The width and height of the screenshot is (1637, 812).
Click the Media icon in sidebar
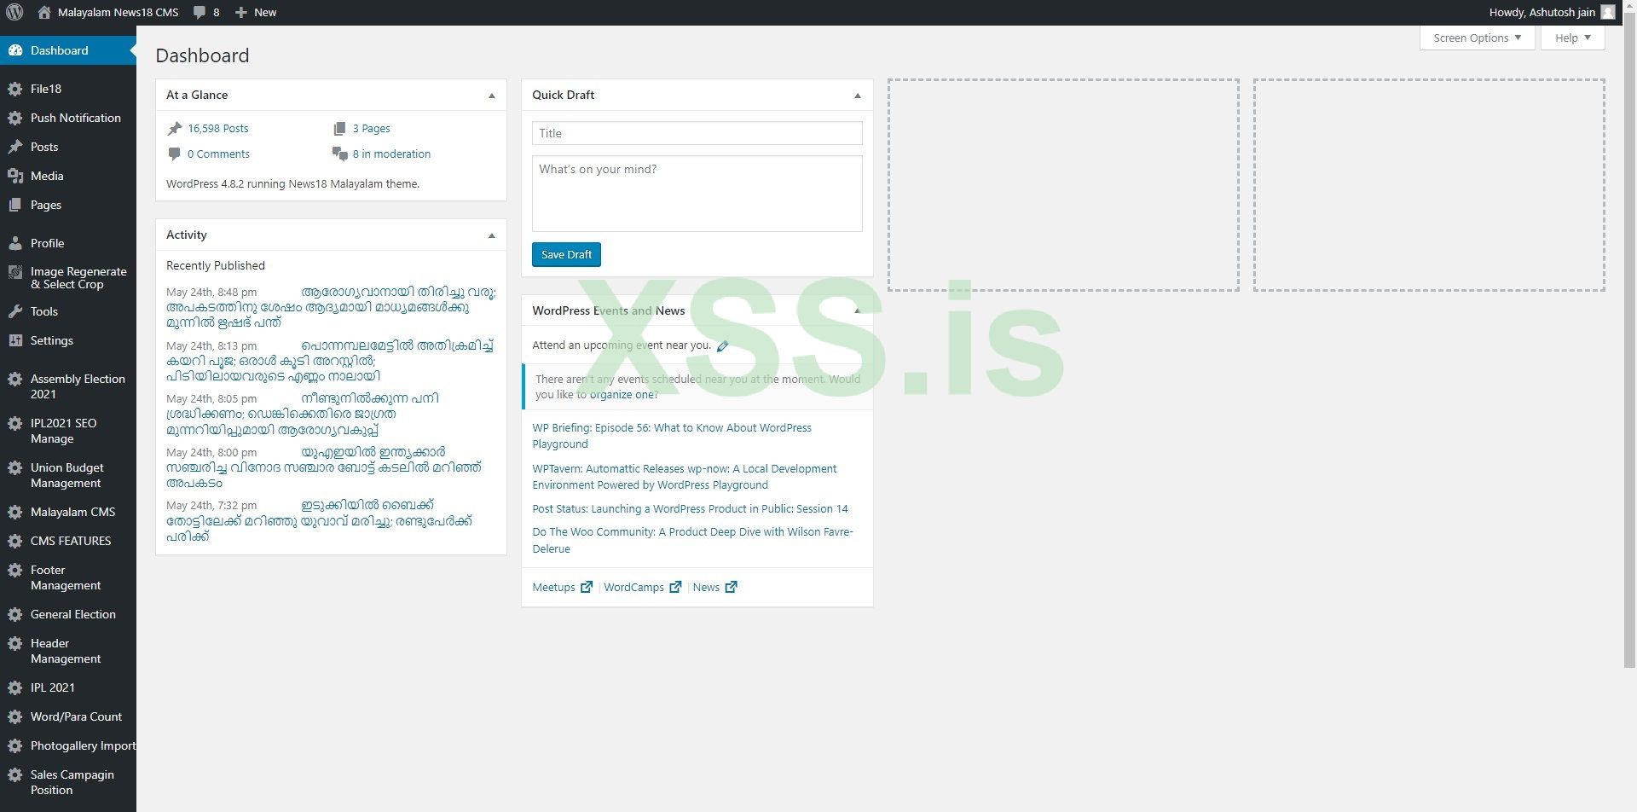point(15,176)
